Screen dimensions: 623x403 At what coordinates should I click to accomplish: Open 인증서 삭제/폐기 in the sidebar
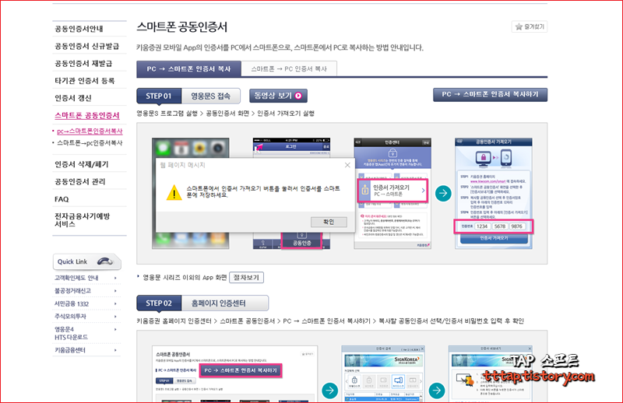coord(82,164)
